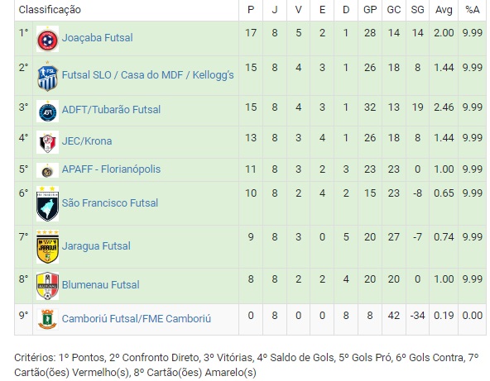The height and width of the screenshot is (381, 490).
Task: Click the JEC/Krona team crest
Action: tap(47, 142)
